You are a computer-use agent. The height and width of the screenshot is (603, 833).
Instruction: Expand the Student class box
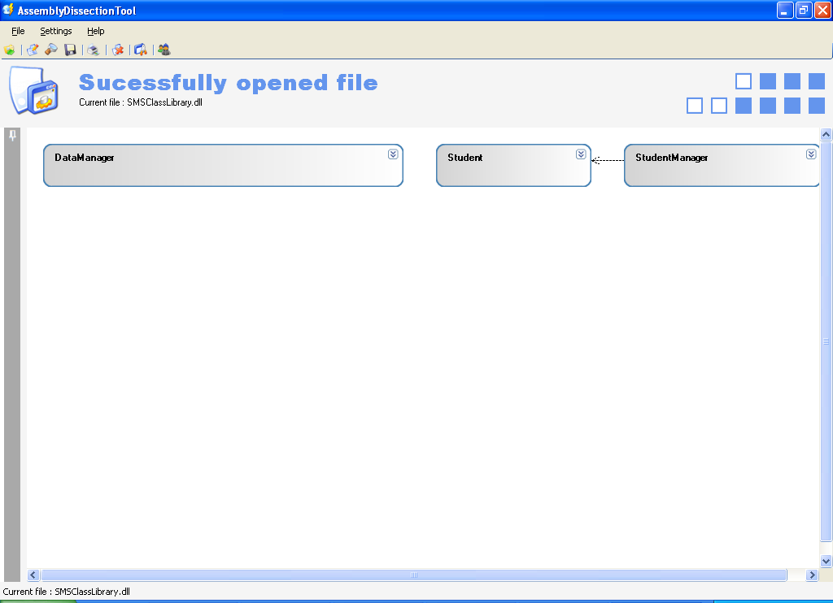point(581,154)
